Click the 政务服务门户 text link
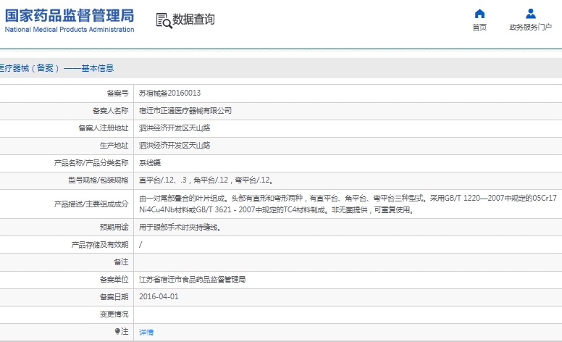562x342 pixels. coord(530,28)
